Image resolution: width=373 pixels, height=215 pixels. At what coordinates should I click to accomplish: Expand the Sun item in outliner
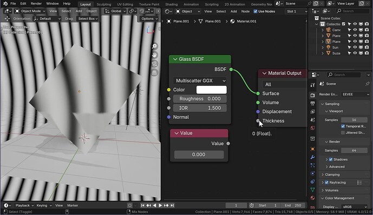[323, 47]
